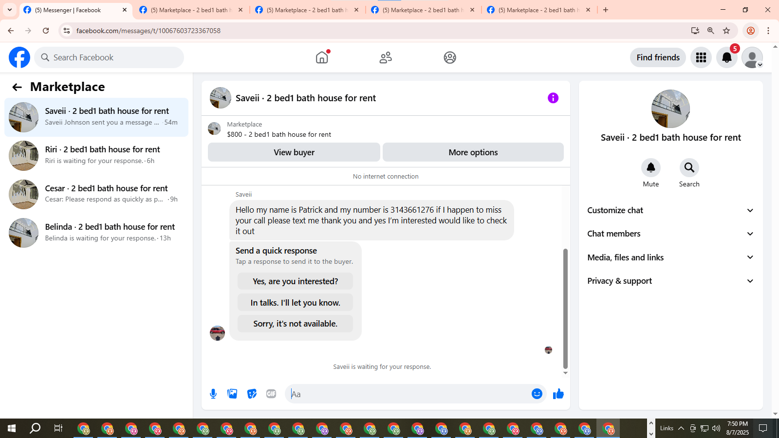Expand the Privacy & support section
This screenshot has height=438, width=779.
[x=670, y=281]
